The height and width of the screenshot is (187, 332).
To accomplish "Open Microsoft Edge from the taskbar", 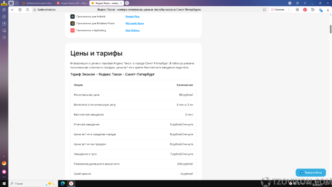I will click(x=63, y=183).
